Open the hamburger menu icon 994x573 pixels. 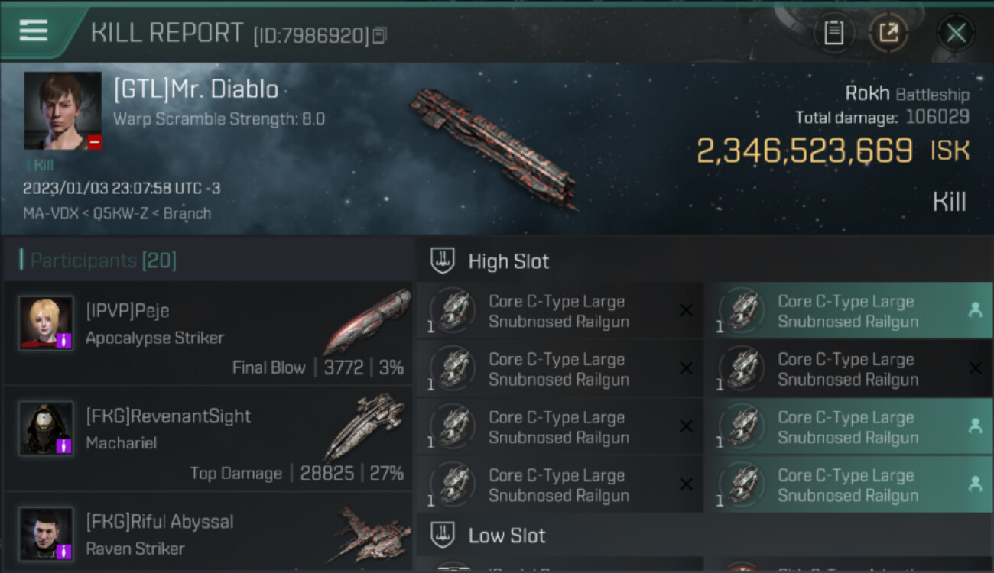pyautogui.click(x=33, y=31)
